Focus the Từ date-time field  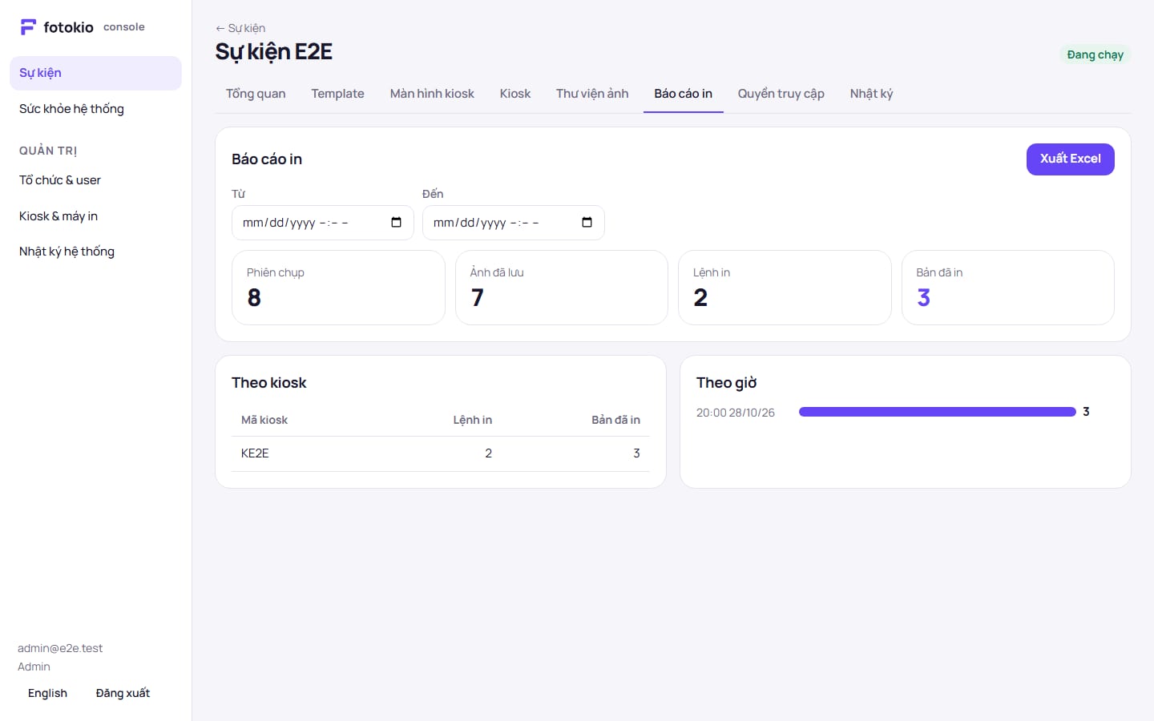pyautogui.click(x=322, y=223)
